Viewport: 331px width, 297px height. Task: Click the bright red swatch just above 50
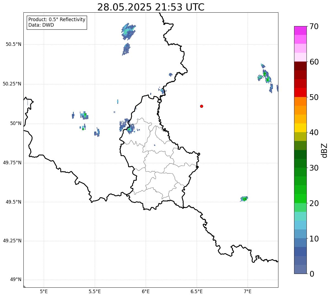(x=300, y=92)
